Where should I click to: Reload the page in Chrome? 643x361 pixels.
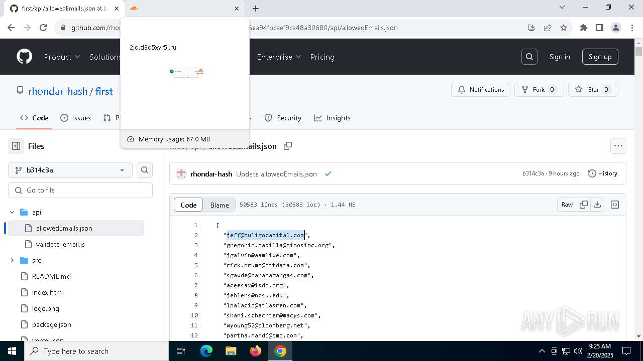coord(43,28)
